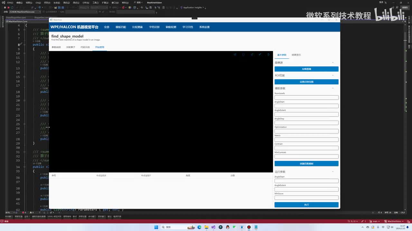Open the Windows Start menu
The height and width of the screenshot is (231, 412).
156,227
